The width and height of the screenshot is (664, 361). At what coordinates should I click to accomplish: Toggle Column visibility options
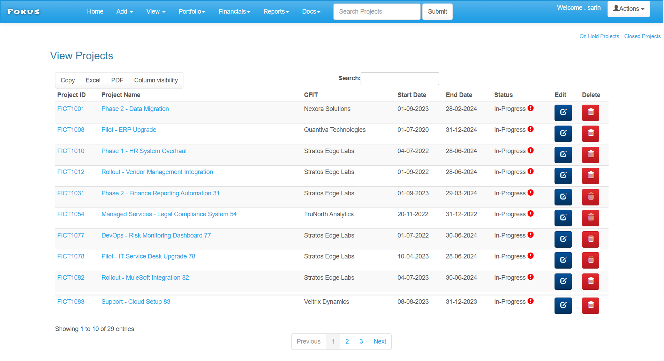(156, 80)
